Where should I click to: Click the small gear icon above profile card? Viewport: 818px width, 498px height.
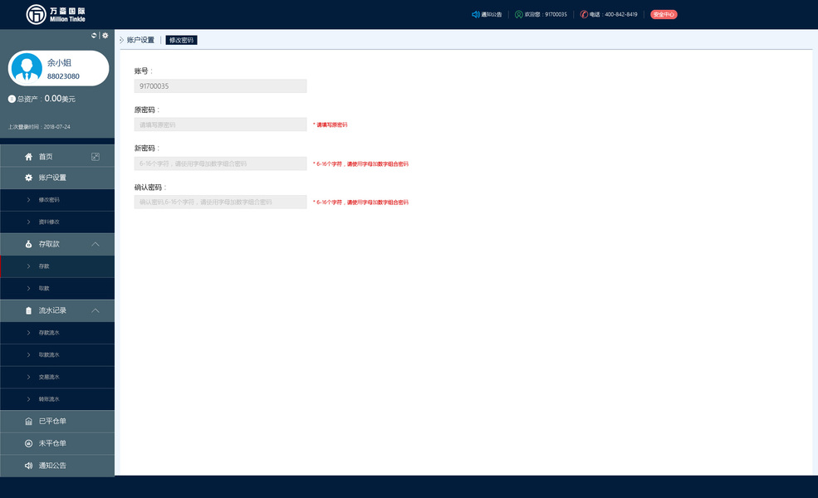pyautogui.click(x=105, y=36)
